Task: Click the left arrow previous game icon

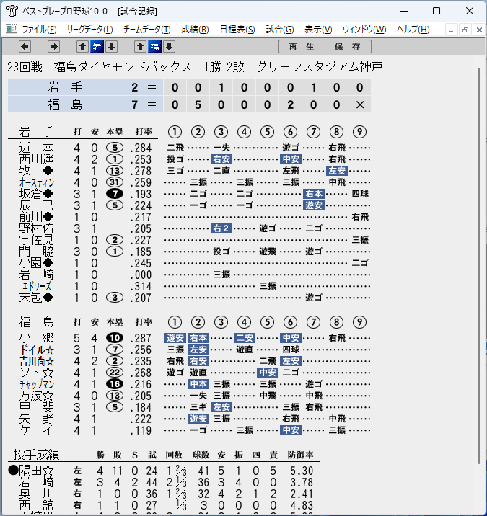Action: pos(25,47)
